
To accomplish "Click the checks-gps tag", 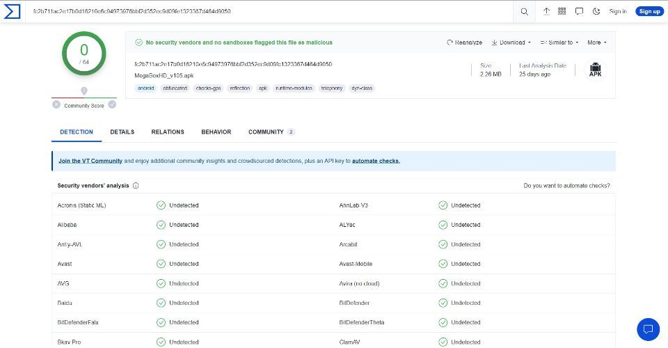I will [x=208, y=88].
